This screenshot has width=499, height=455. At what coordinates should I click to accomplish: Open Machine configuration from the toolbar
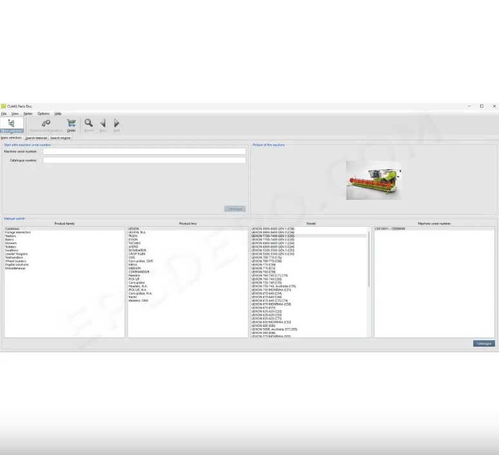pyautogui.click(x=46, y=124)
